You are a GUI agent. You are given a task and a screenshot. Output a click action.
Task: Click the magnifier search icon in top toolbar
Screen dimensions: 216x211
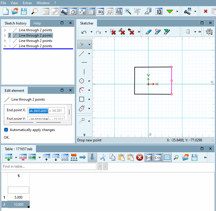[34, 11]
